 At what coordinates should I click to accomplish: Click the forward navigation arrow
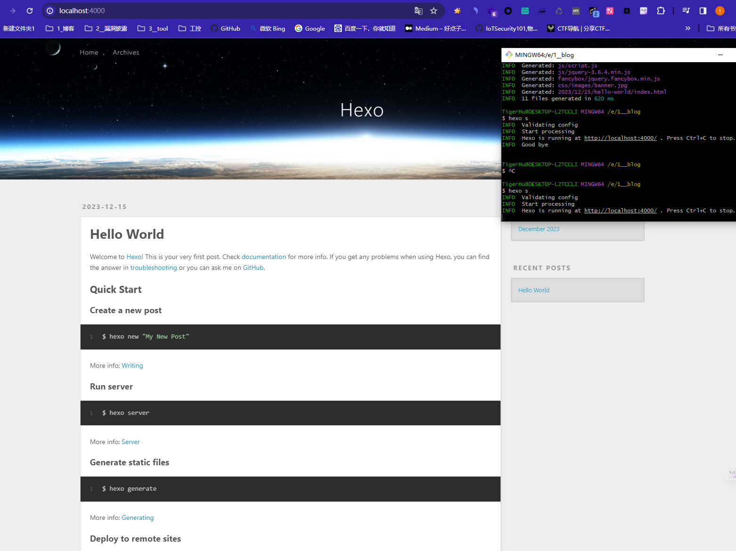coord(13,11)
